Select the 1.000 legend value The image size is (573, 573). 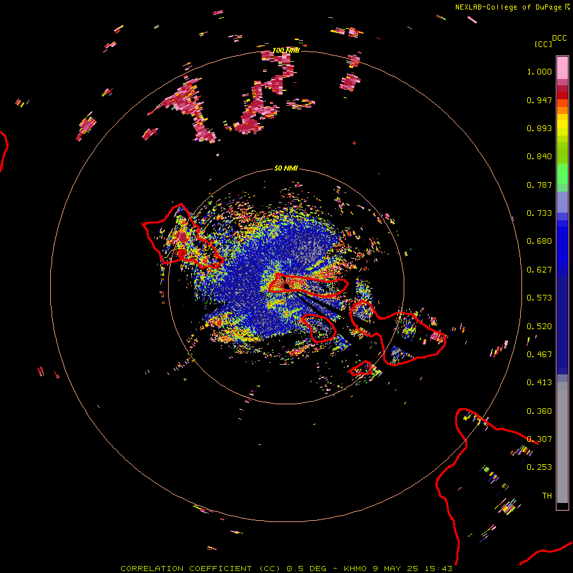coord(539,71)
